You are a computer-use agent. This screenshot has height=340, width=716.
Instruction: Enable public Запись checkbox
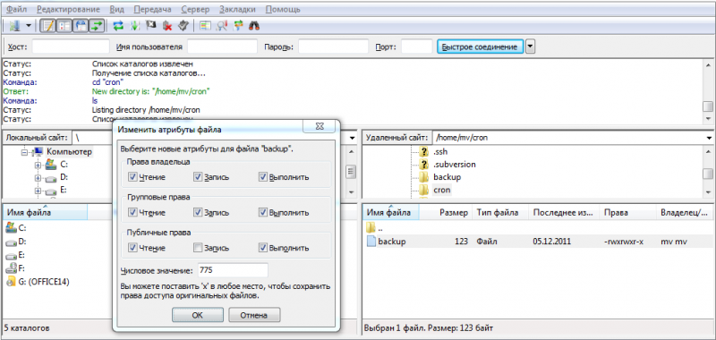tap(198, 248)
